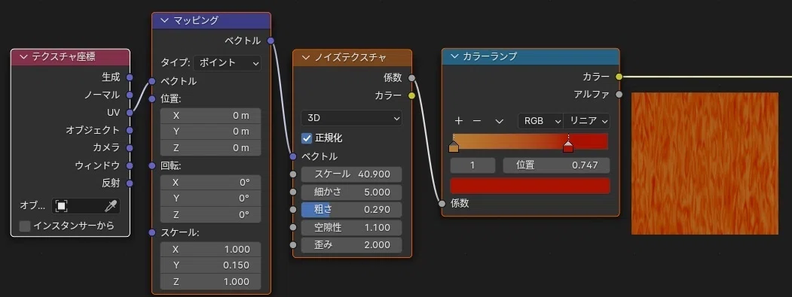Image resolution: width=792 pixels, height=297 pixels.
Task: Click the ウィンドウ output socket
Action: tap(130, 165)
